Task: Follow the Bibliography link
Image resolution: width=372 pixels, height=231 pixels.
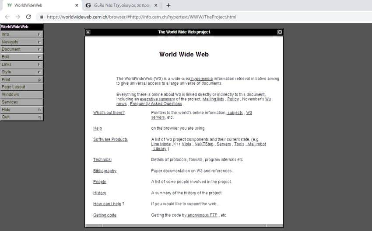Action: (105, 171)
